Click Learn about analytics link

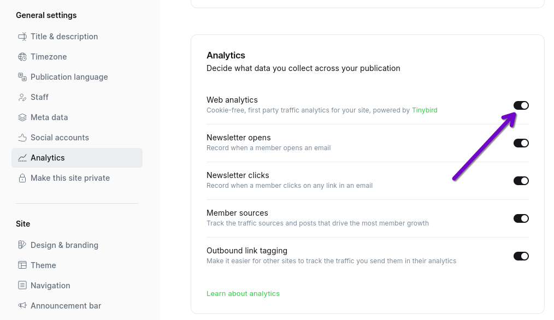tap(243, 294)
